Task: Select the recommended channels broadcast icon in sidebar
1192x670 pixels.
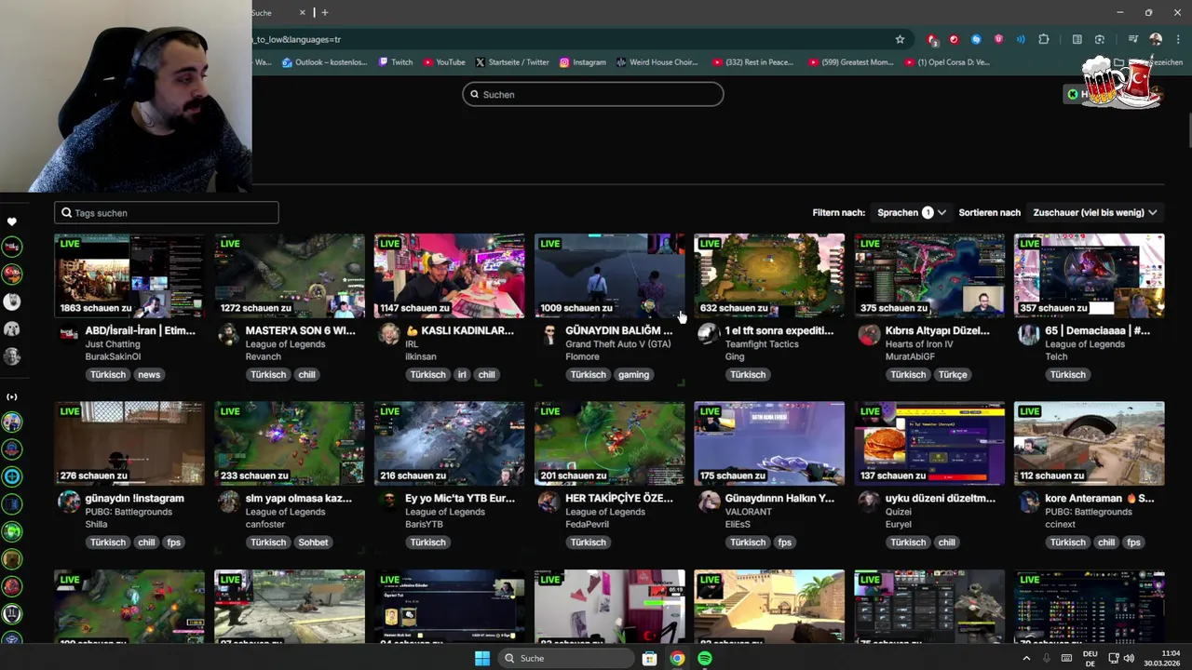Action: pos(12,397)
